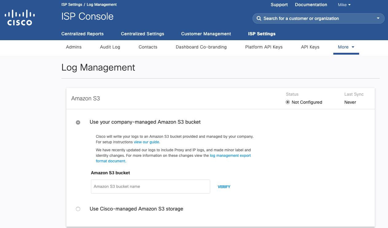
Task: Click the 'Amazon S3 bucket' field label
Action: pyautogui.click(x=110, y=173)
